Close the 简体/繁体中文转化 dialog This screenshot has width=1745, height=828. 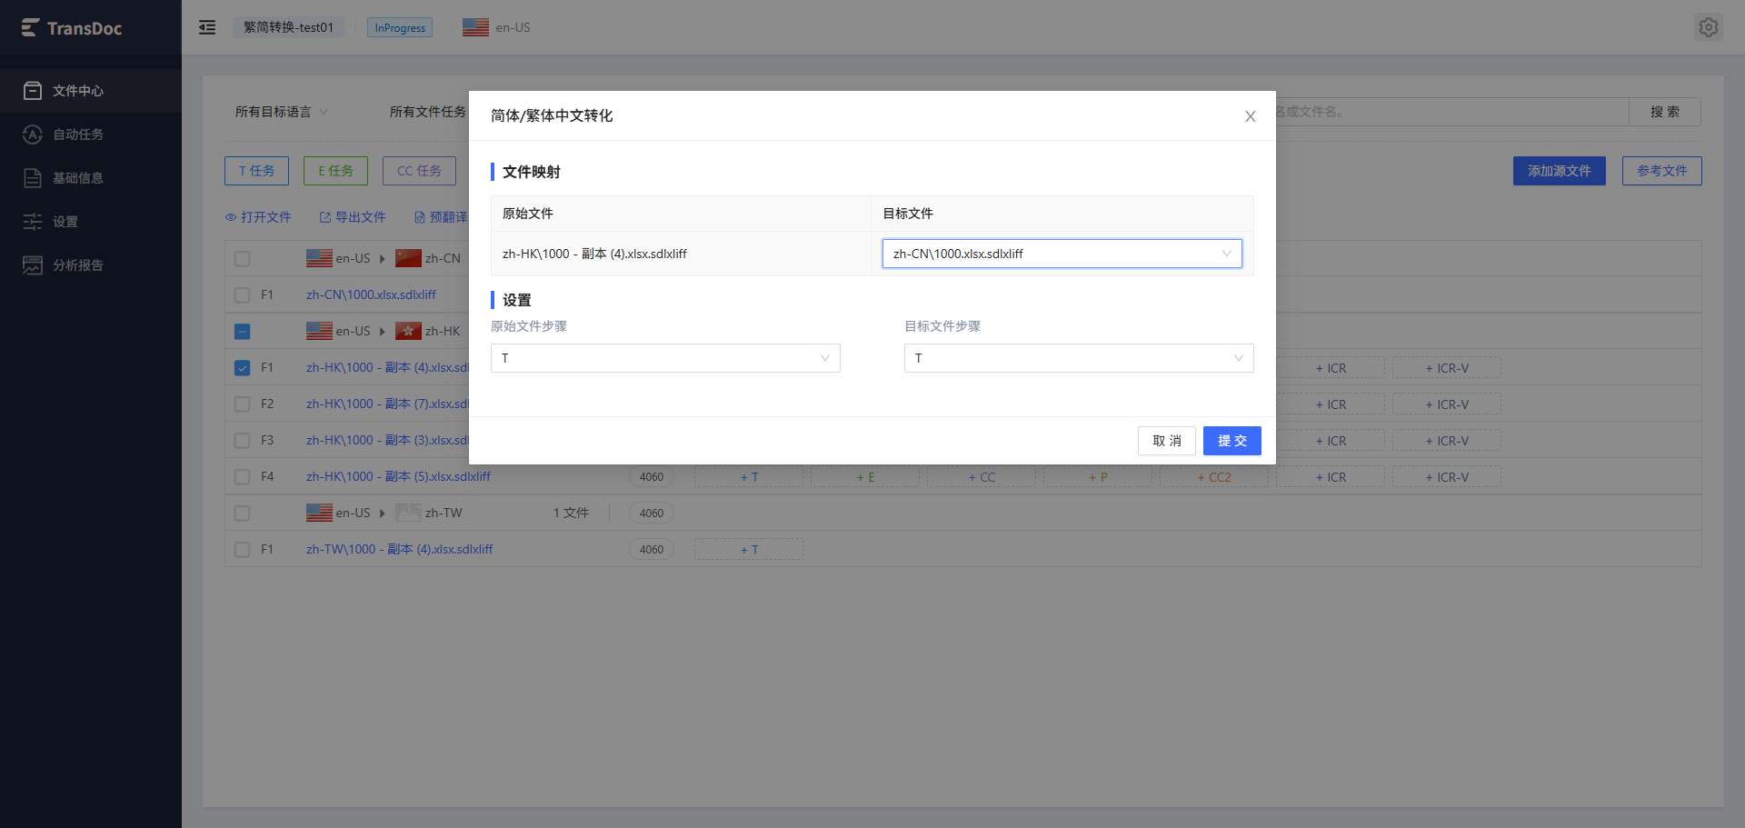pyautogui.click(x=1251, y=116)
